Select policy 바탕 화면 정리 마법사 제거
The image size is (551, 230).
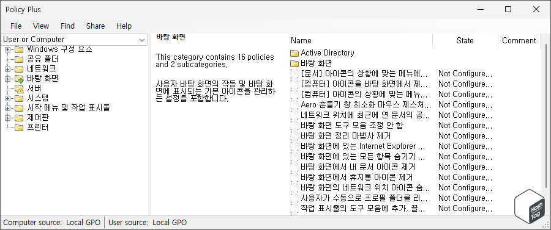pos(346,136)
